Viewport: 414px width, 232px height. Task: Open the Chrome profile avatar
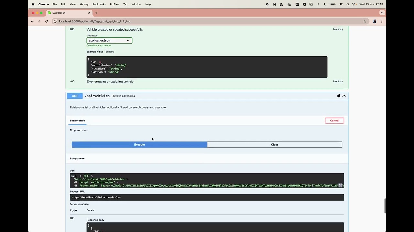pos(375,21)
